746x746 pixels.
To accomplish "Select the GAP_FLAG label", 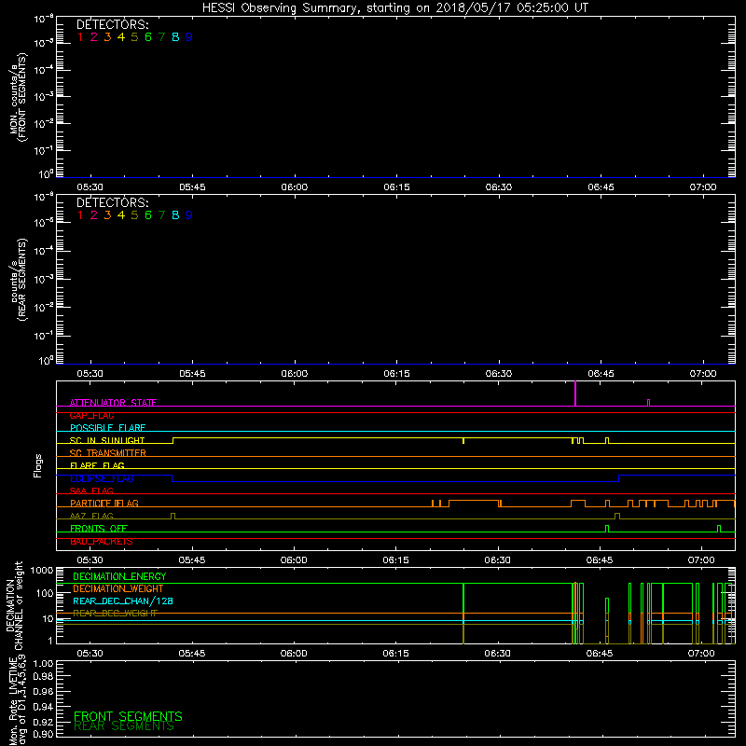I will coord(91,415).
